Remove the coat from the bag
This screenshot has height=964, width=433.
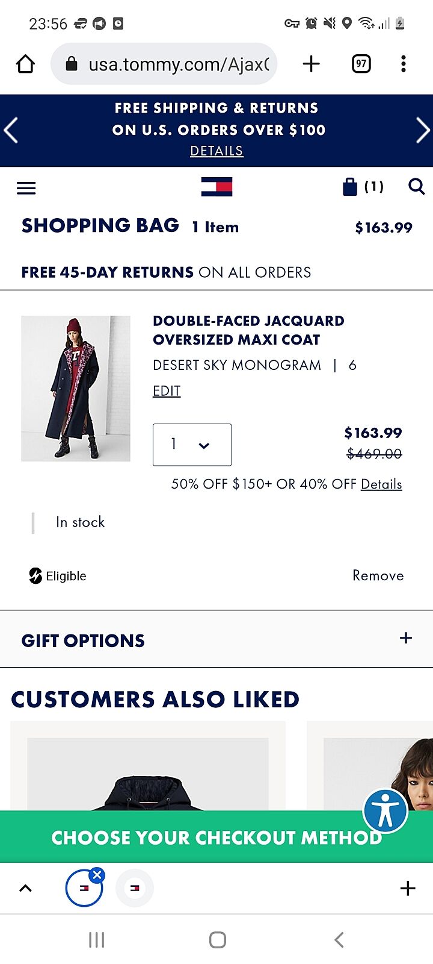tap(378, 575)
